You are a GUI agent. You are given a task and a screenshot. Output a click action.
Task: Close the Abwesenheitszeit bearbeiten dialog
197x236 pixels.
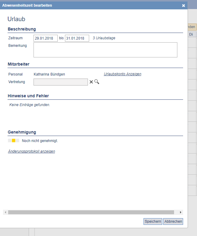pos(183,5)
